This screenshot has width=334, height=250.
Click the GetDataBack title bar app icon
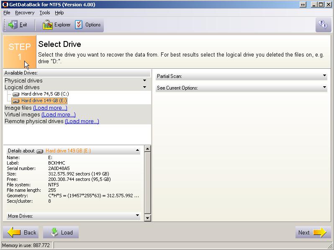5,5
